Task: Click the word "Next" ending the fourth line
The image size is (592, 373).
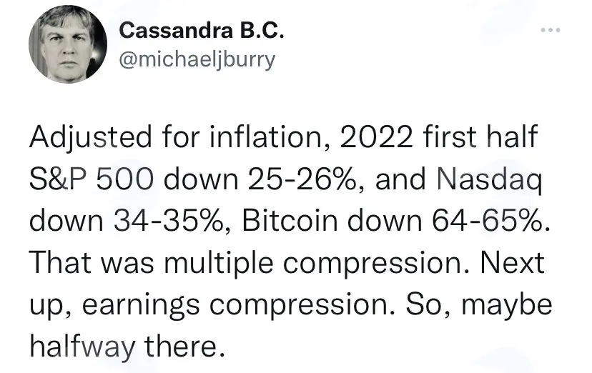Action: coord(513,262)
